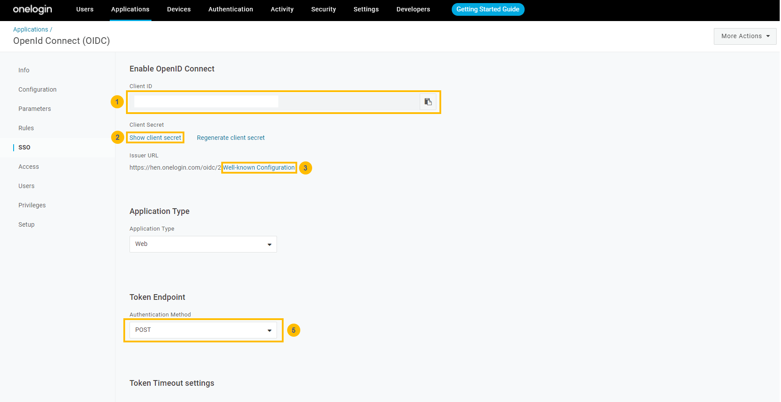Viewport: 781px width, 402px height.
Task: Open the More Actions dropdown
Action: click(x=744, y=36)
